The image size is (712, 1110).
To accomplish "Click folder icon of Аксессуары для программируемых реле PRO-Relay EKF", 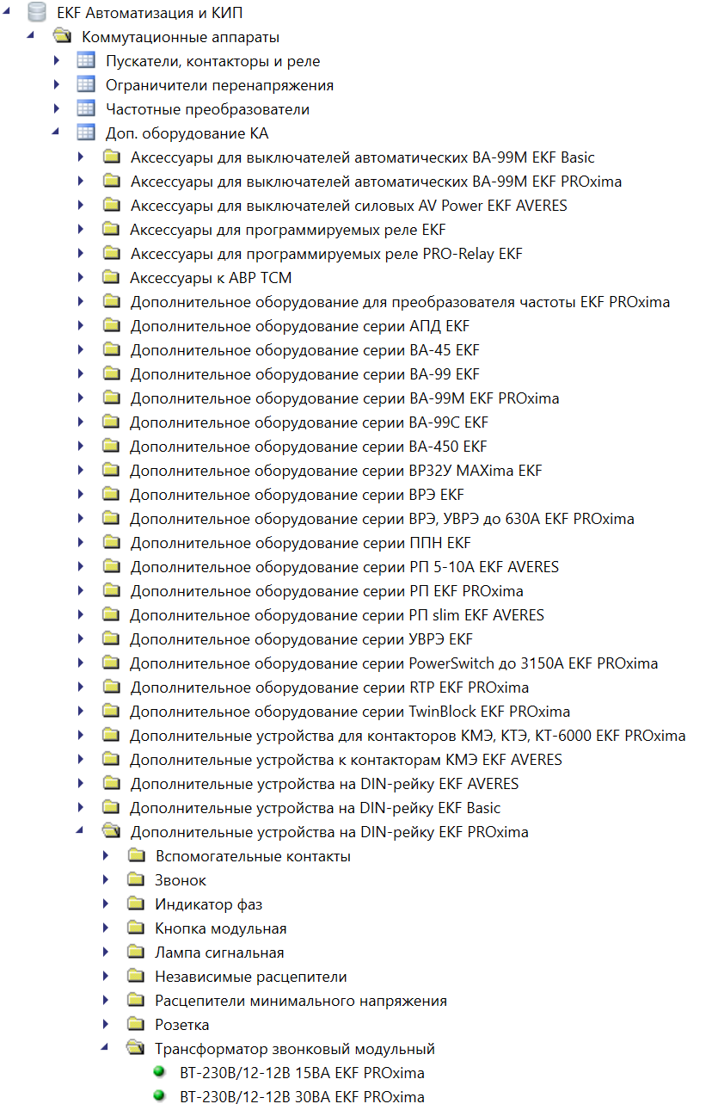I will pyautogui.click(x=110, y=254).
